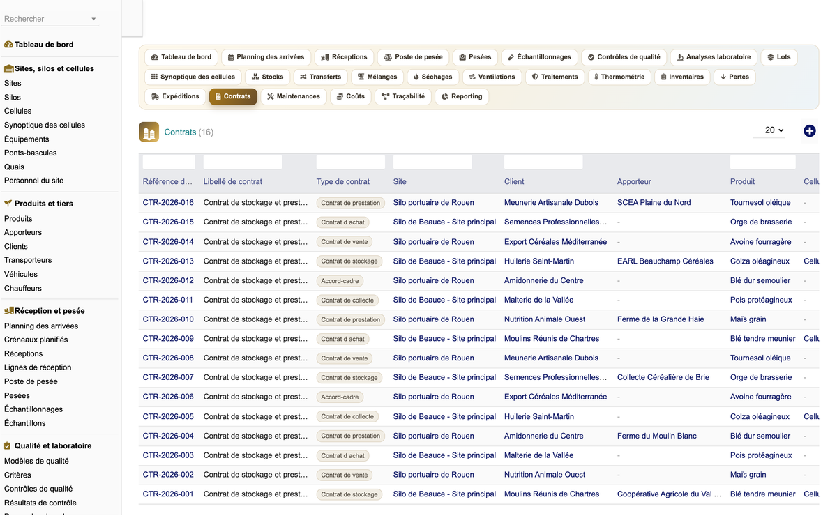Open Silos in the sidebar
Image resolution: width=837 pixels, height=518 pixels.
click(13, 98)
